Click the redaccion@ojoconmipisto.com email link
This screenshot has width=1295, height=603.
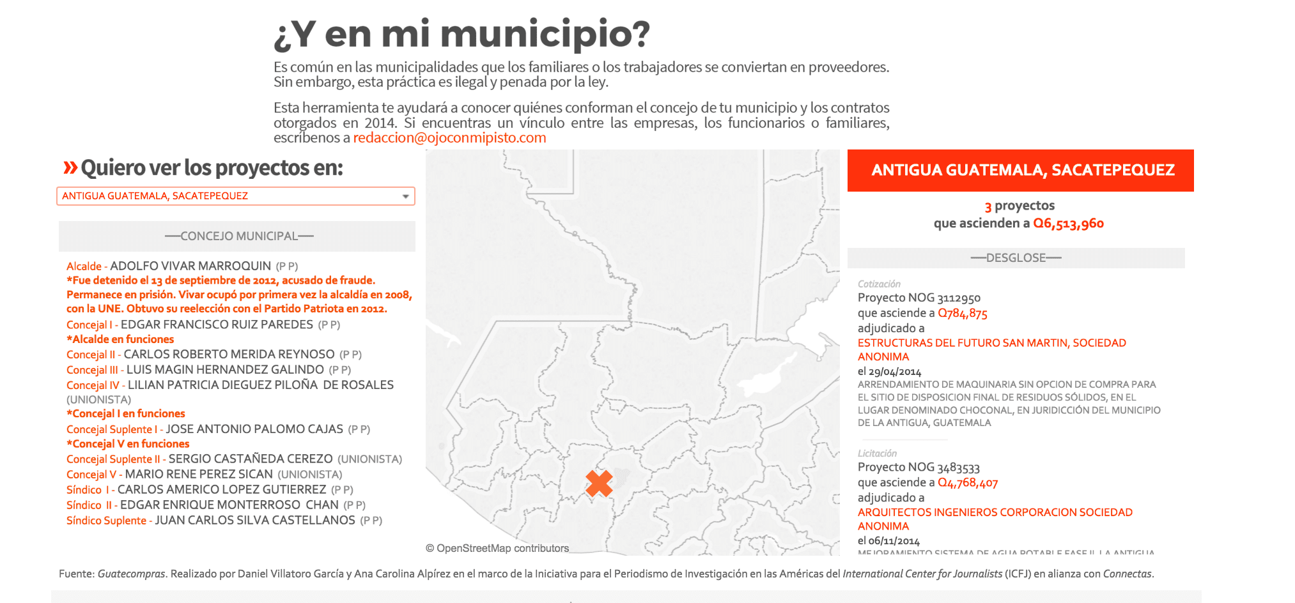(449, 138)
